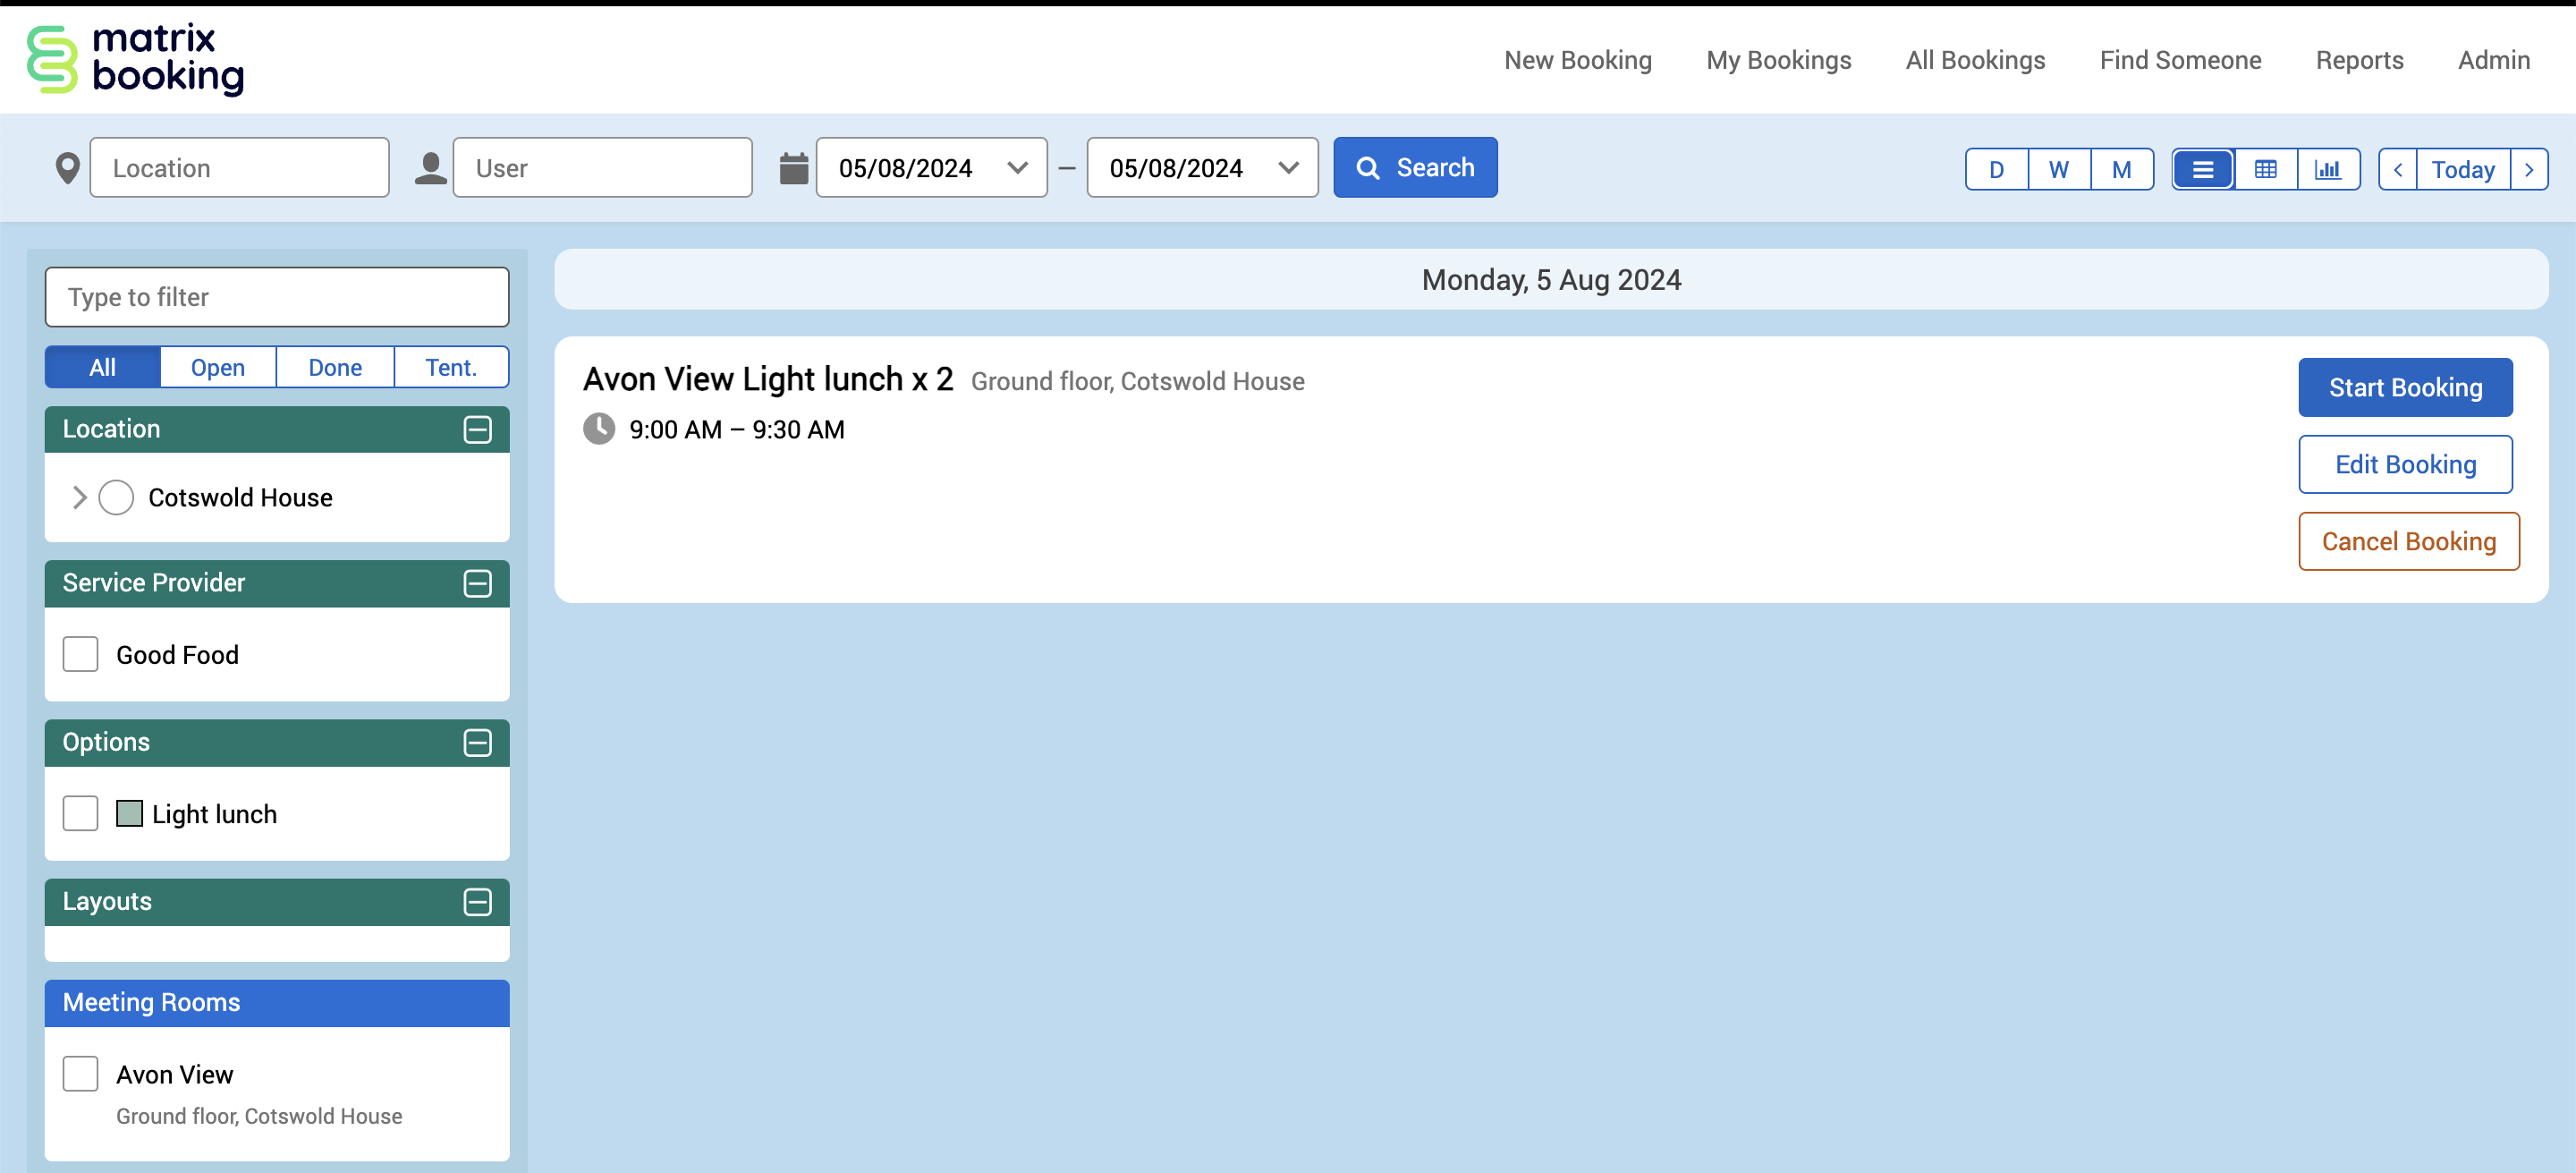Go to previous day arrow
Image resolution: width=2576 pixels, height=1173 pixels.
(x=2397, y=169)
